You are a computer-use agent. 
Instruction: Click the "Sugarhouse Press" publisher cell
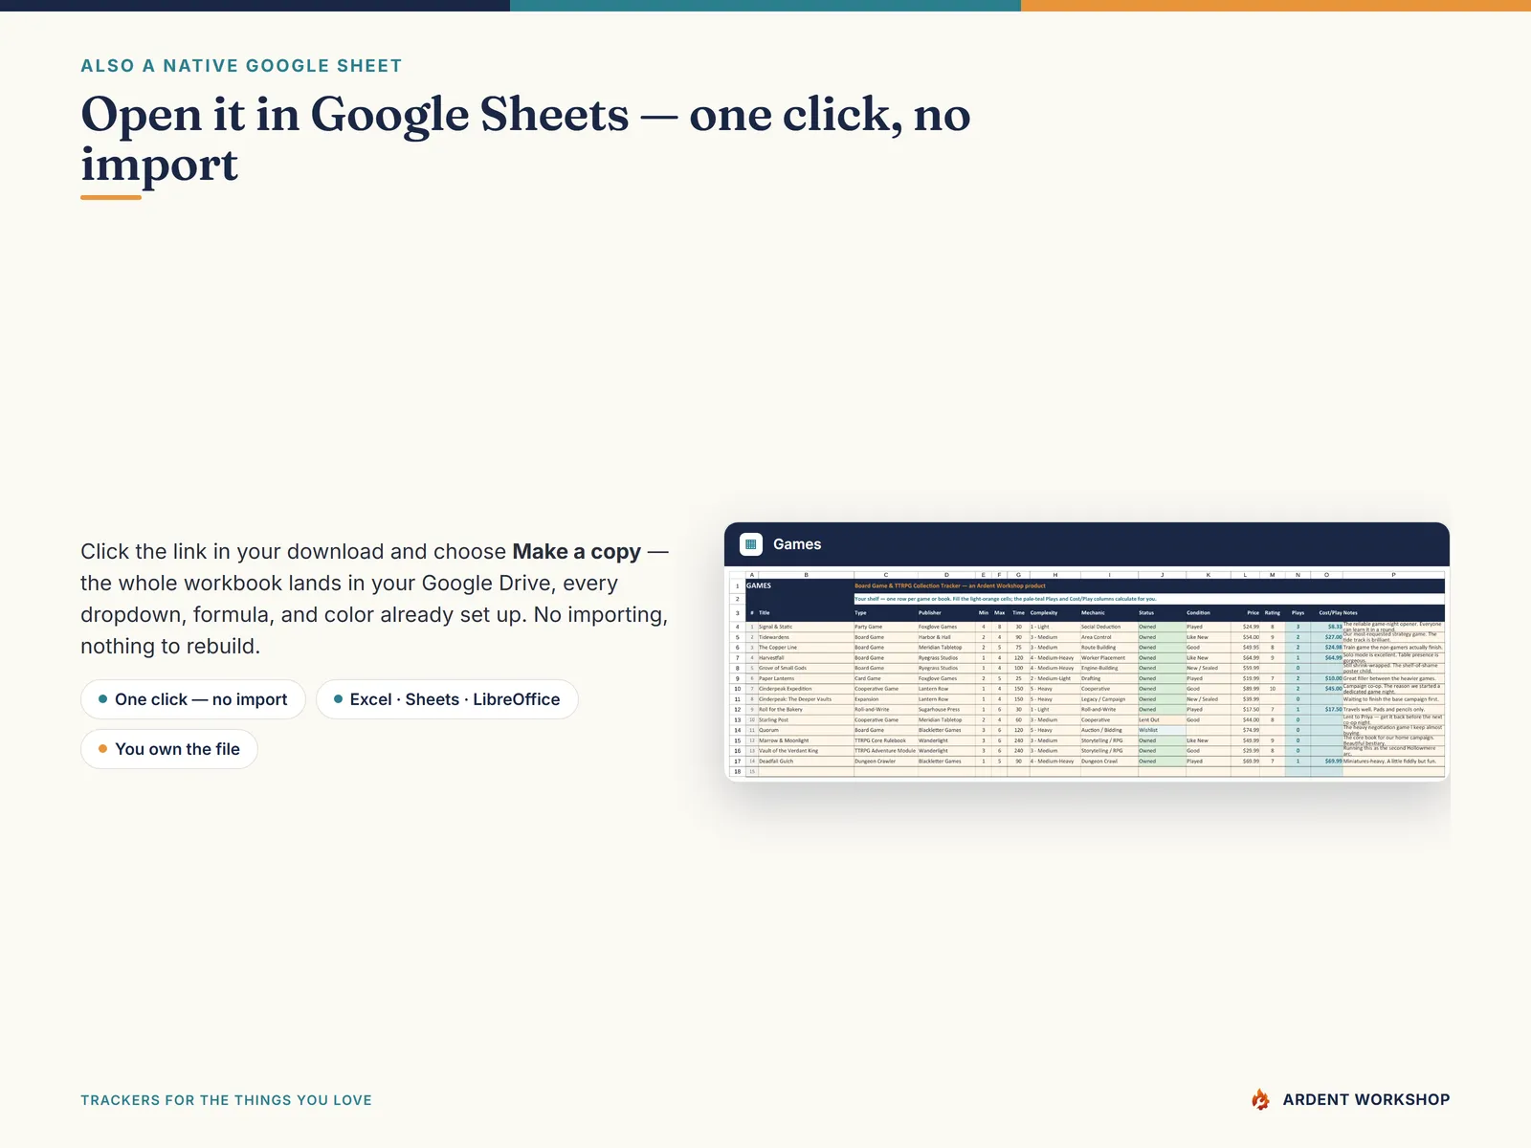pos(946,710)
